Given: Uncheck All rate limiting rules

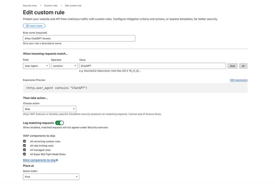Looking at the screenshot, I should tap(24, 145).
